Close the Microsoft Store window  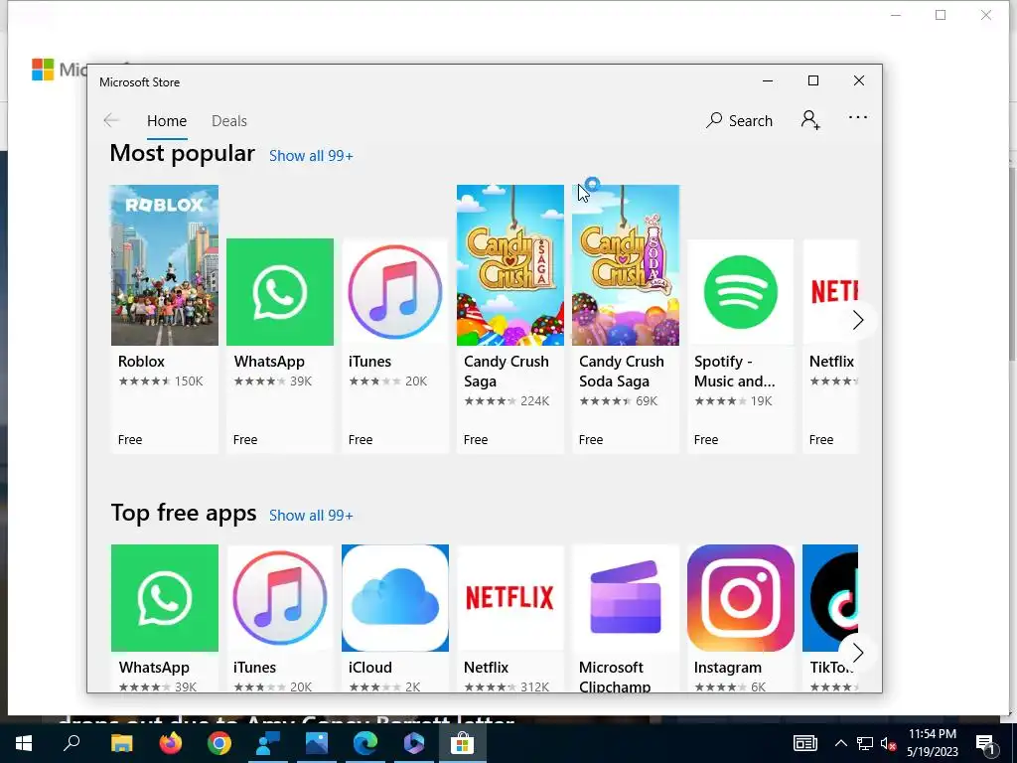(x=859, y=80)
